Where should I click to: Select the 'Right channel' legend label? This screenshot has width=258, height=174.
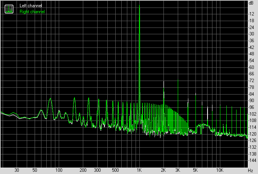(x=32, y=12)
